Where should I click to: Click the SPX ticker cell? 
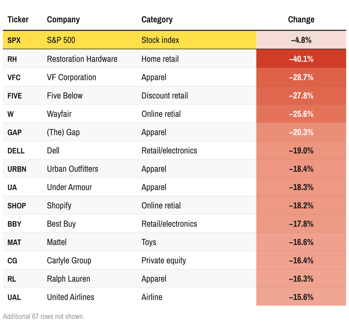coord(14,40)
